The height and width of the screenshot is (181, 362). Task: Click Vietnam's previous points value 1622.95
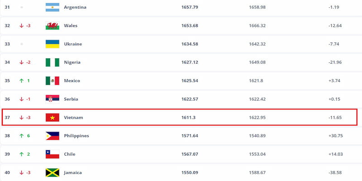pyautogui.click(x=257, y=118)
